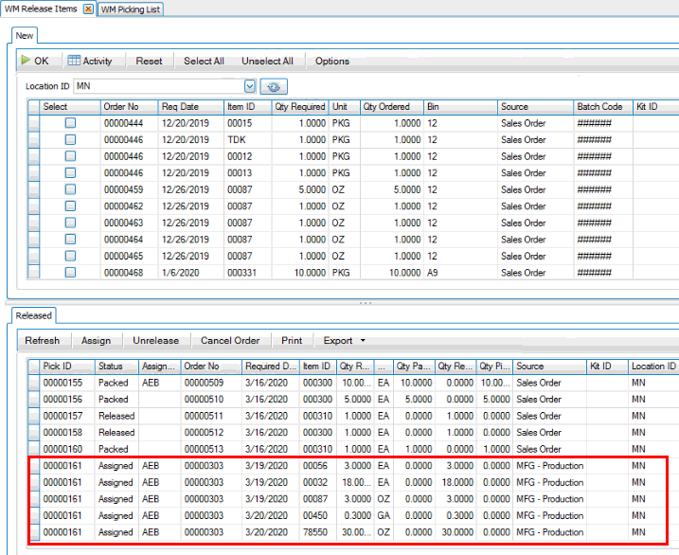Image resolution: width=679 pixels, height=555 pixels.
Task: Open the Options menu in toolbar
Action: (332, 61)
